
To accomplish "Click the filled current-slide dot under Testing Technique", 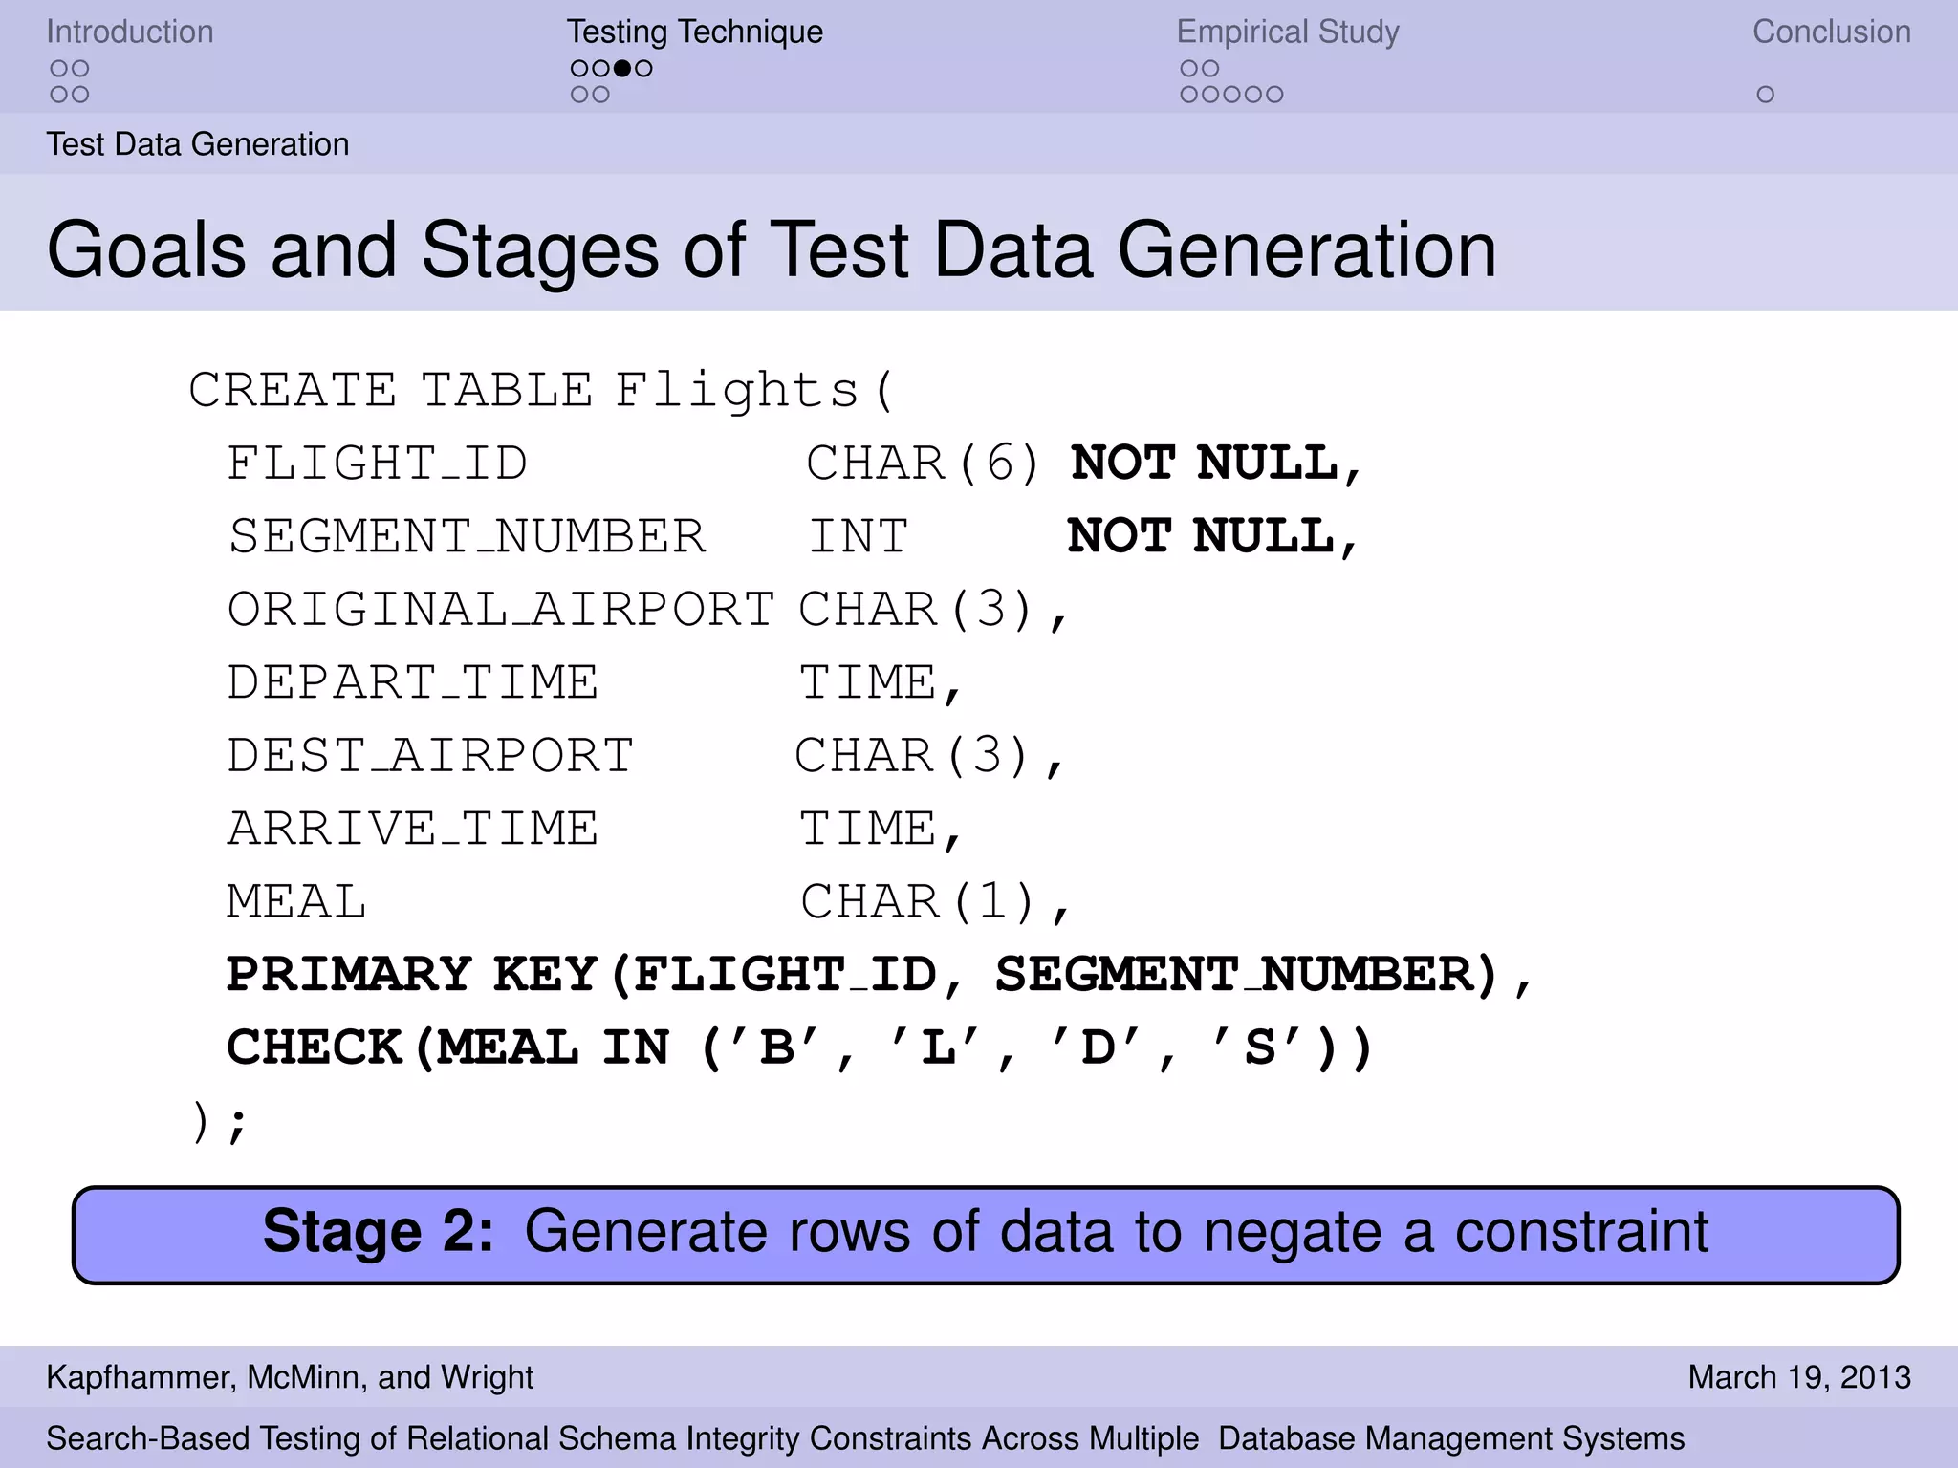I will [x=622, y=69].
